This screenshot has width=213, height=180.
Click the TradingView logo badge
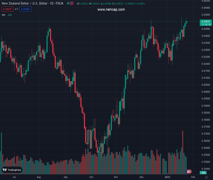click(x=12, y=170)
